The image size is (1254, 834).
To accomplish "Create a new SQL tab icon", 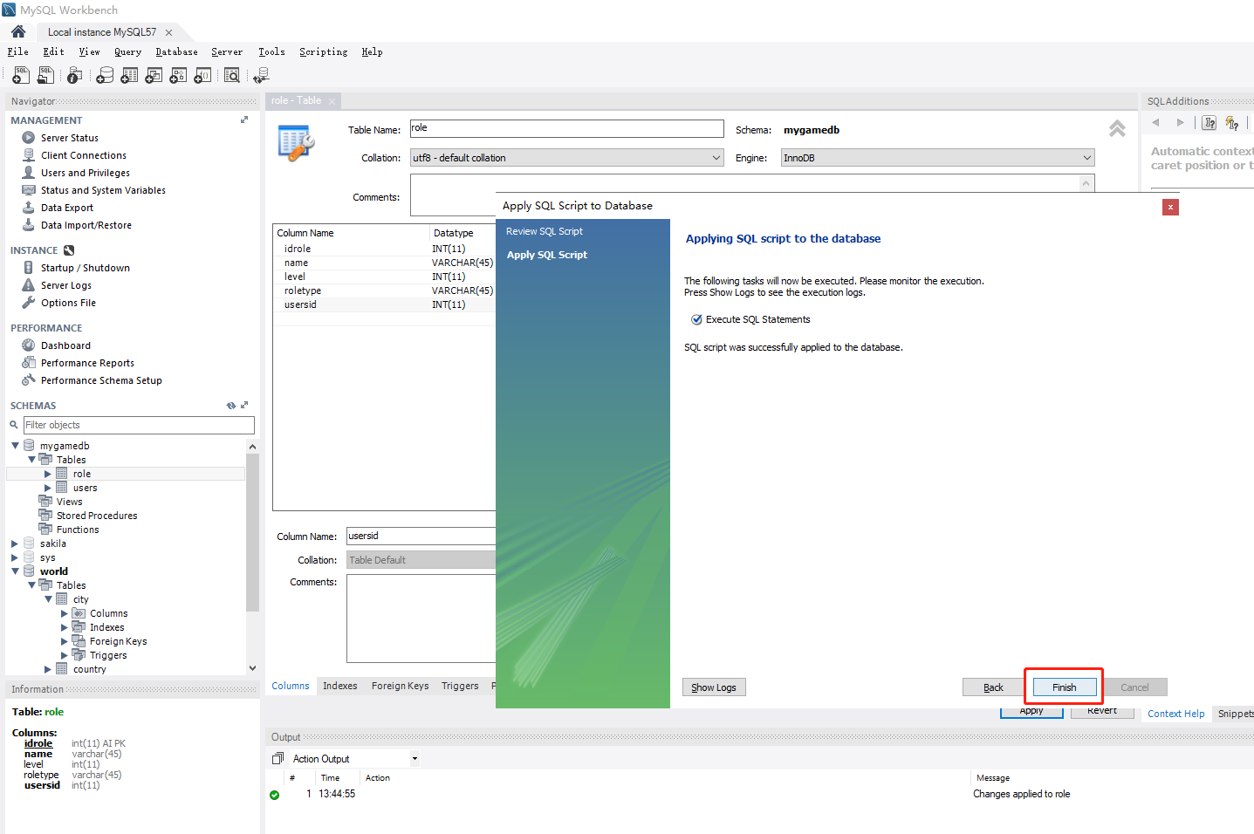I will click(x=21, y=76).
